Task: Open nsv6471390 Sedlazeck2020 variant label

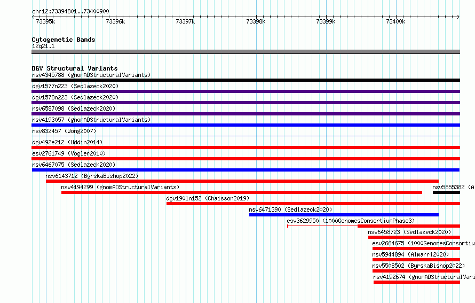Action: coord(290,209)
